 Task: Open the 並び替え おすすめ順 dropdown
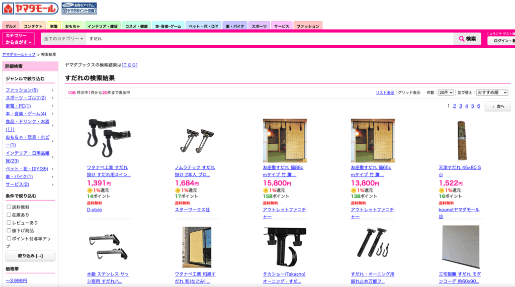coord(492,92)
